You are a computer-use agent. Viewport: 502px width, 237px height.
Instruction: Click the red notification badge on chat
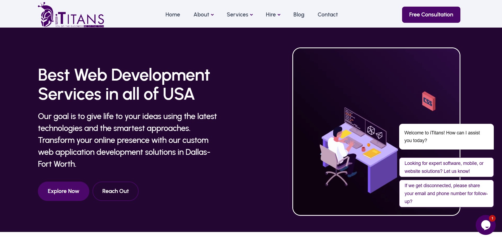[492, 218]
